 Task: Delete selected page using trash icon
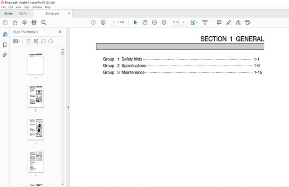28,41
